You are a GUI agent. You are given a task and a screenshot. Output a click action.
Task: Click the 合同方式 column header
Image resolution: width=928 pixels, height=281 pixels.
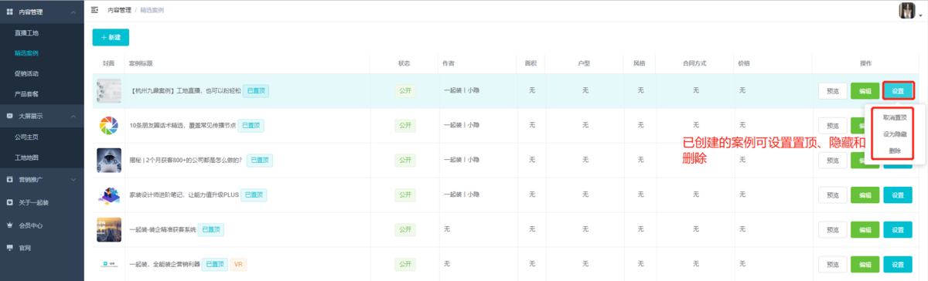pos(695,63)
